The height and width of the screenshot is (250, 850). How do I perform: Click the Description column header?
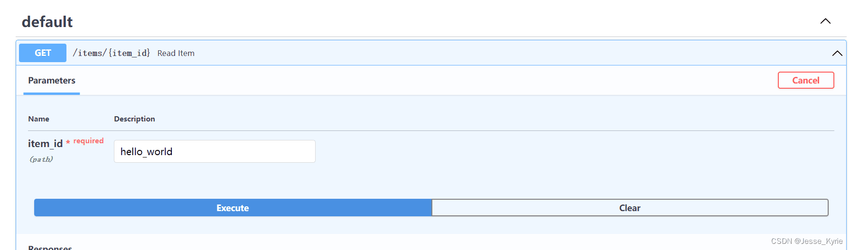click(x=134, y=119)
